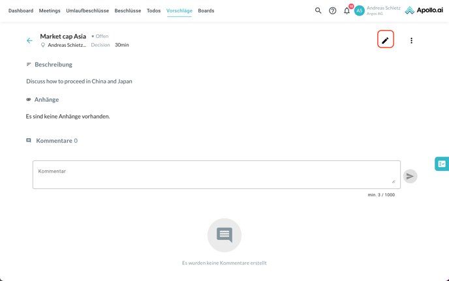Screen dimensions: 449x281
Task: Click the send comment arrow button
Action: (x=410, y=176)
